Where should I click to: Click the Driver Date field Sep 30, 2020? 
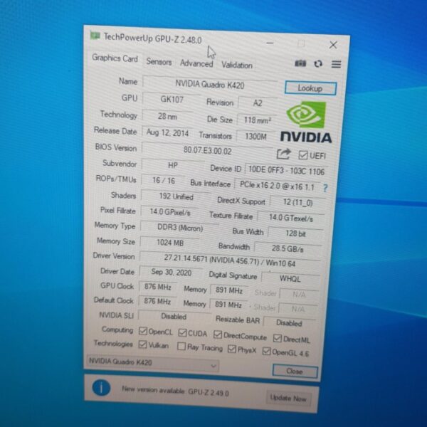pyautogui.click(x=172, y=273)
